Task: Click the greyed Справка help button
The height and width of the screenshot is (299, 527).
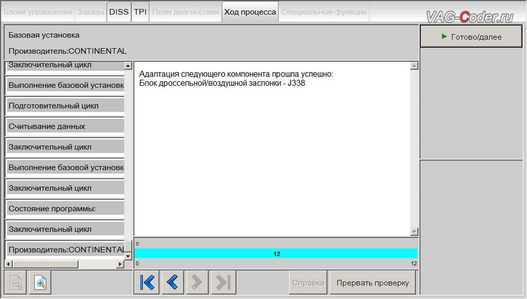Action: tap(308, 283)
